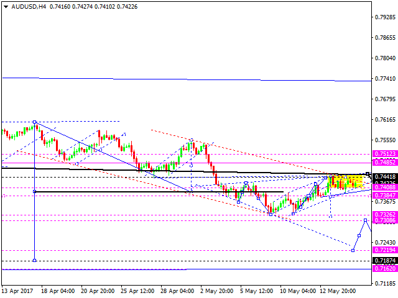Select the top anchor of the vertical blue line
The width and height of the screenshot is (398, 298).
click(x=35, y=122)
